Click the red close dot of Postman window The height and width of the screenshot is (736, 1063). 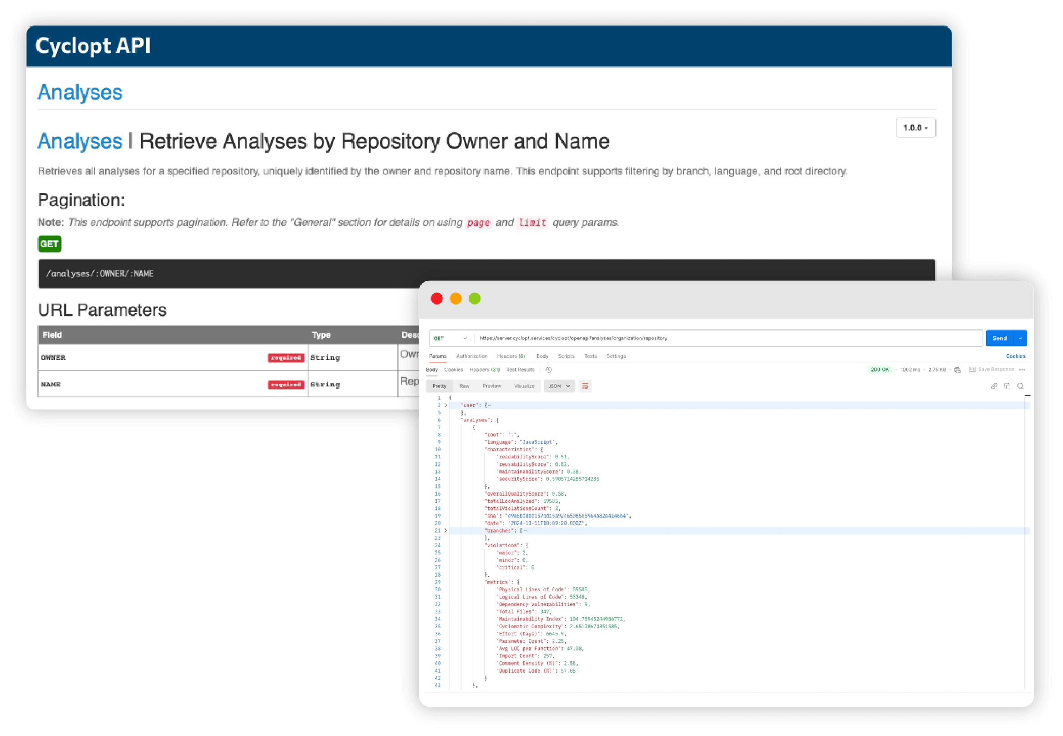[x=436, y=299]
